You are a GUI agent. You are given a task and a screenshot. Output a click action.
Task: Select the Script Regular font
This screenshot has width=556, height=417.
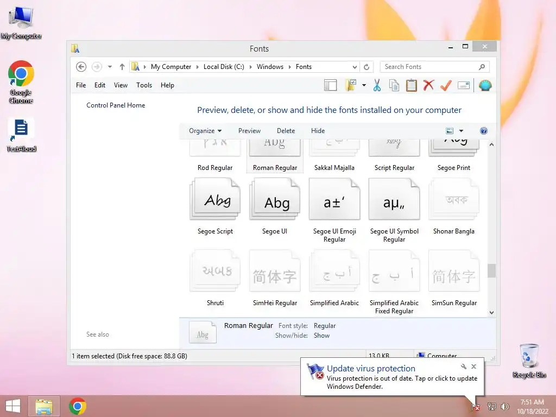[x=394, y=156]
